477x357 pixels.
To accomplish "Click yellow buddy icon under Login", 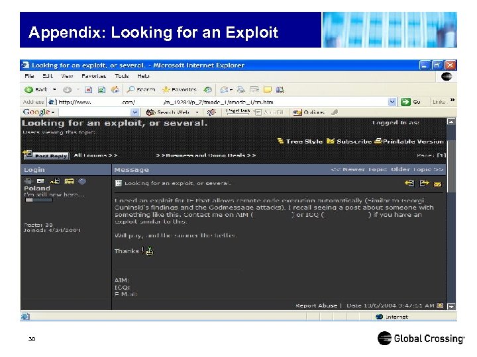I will (69, 181).
